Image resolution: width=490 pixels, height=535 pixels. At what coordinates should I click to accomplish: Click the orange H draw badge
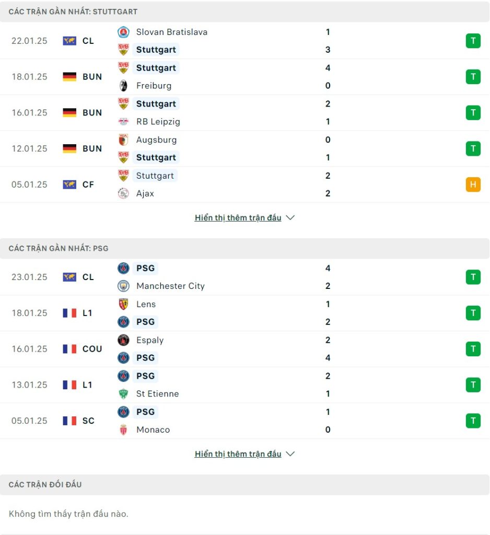(x=473, y=184)
